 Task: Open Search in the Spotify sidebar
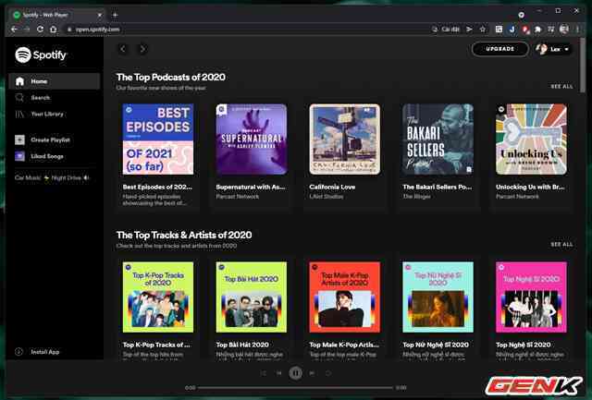click(x=40, y=97)
